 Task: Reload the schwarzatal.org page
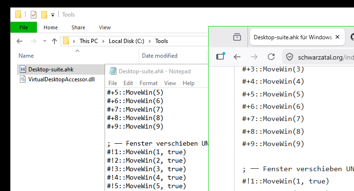click(271, 57)
